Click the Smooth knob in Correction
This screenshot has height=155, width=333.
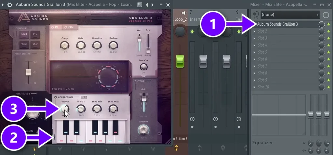point(65,109)
